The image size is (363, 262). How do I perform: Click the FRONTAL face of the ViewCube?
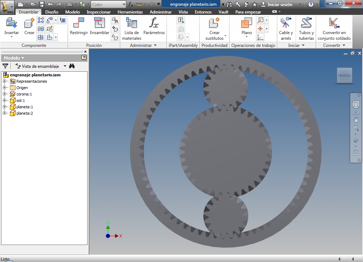coord(344,76)
